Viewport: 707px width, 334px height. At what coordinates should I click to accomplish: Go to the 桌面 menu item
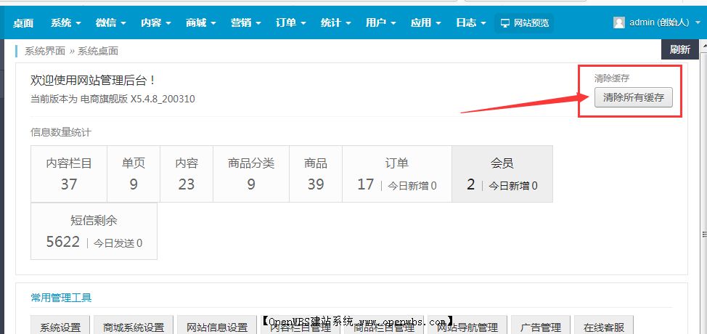[x=23, y=23]
